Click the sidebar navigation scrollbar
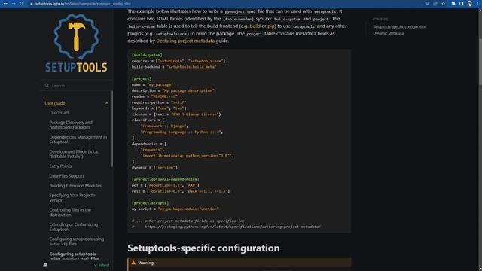Screen dimensions: 482x271 [112, 129]
